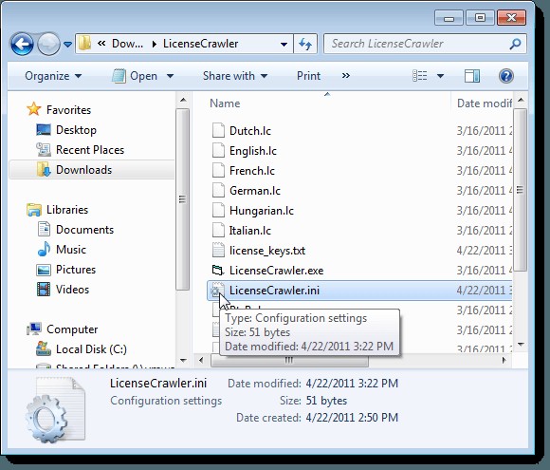The height and width of the screenshot is (470, 550).
Task: Click Date created value in details pane
Action: 352,418
